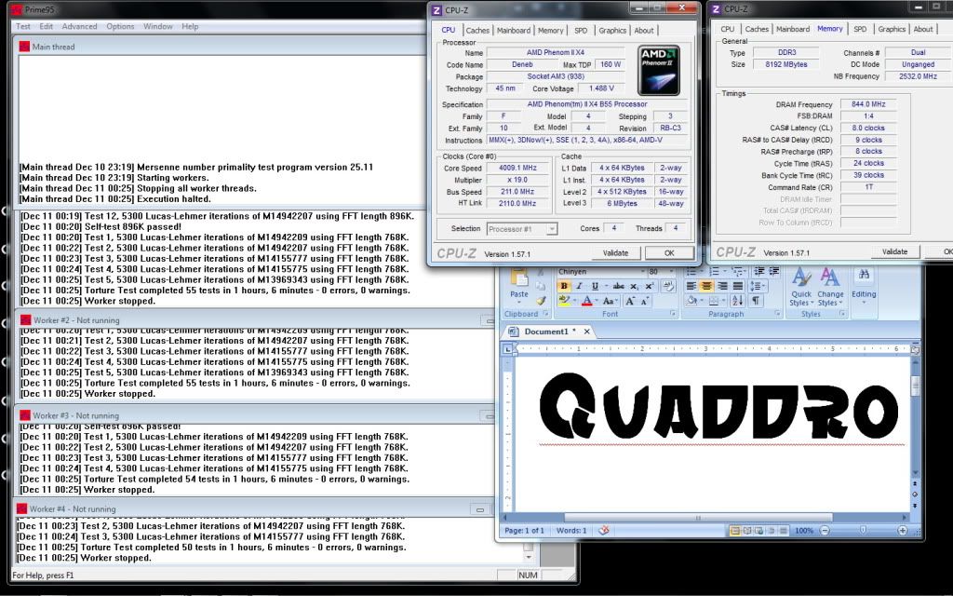Switch to the SPD tab in right CPU-Z
The image size is (953, 596).
[860, 29]
